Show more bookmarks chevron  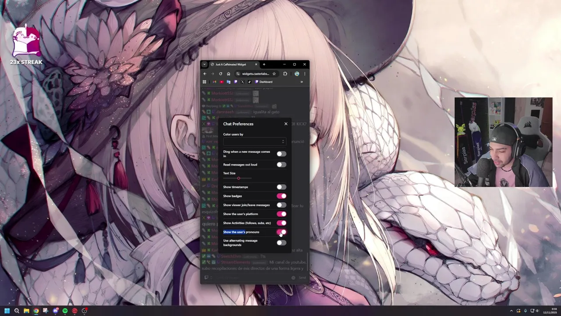(302, 82)
